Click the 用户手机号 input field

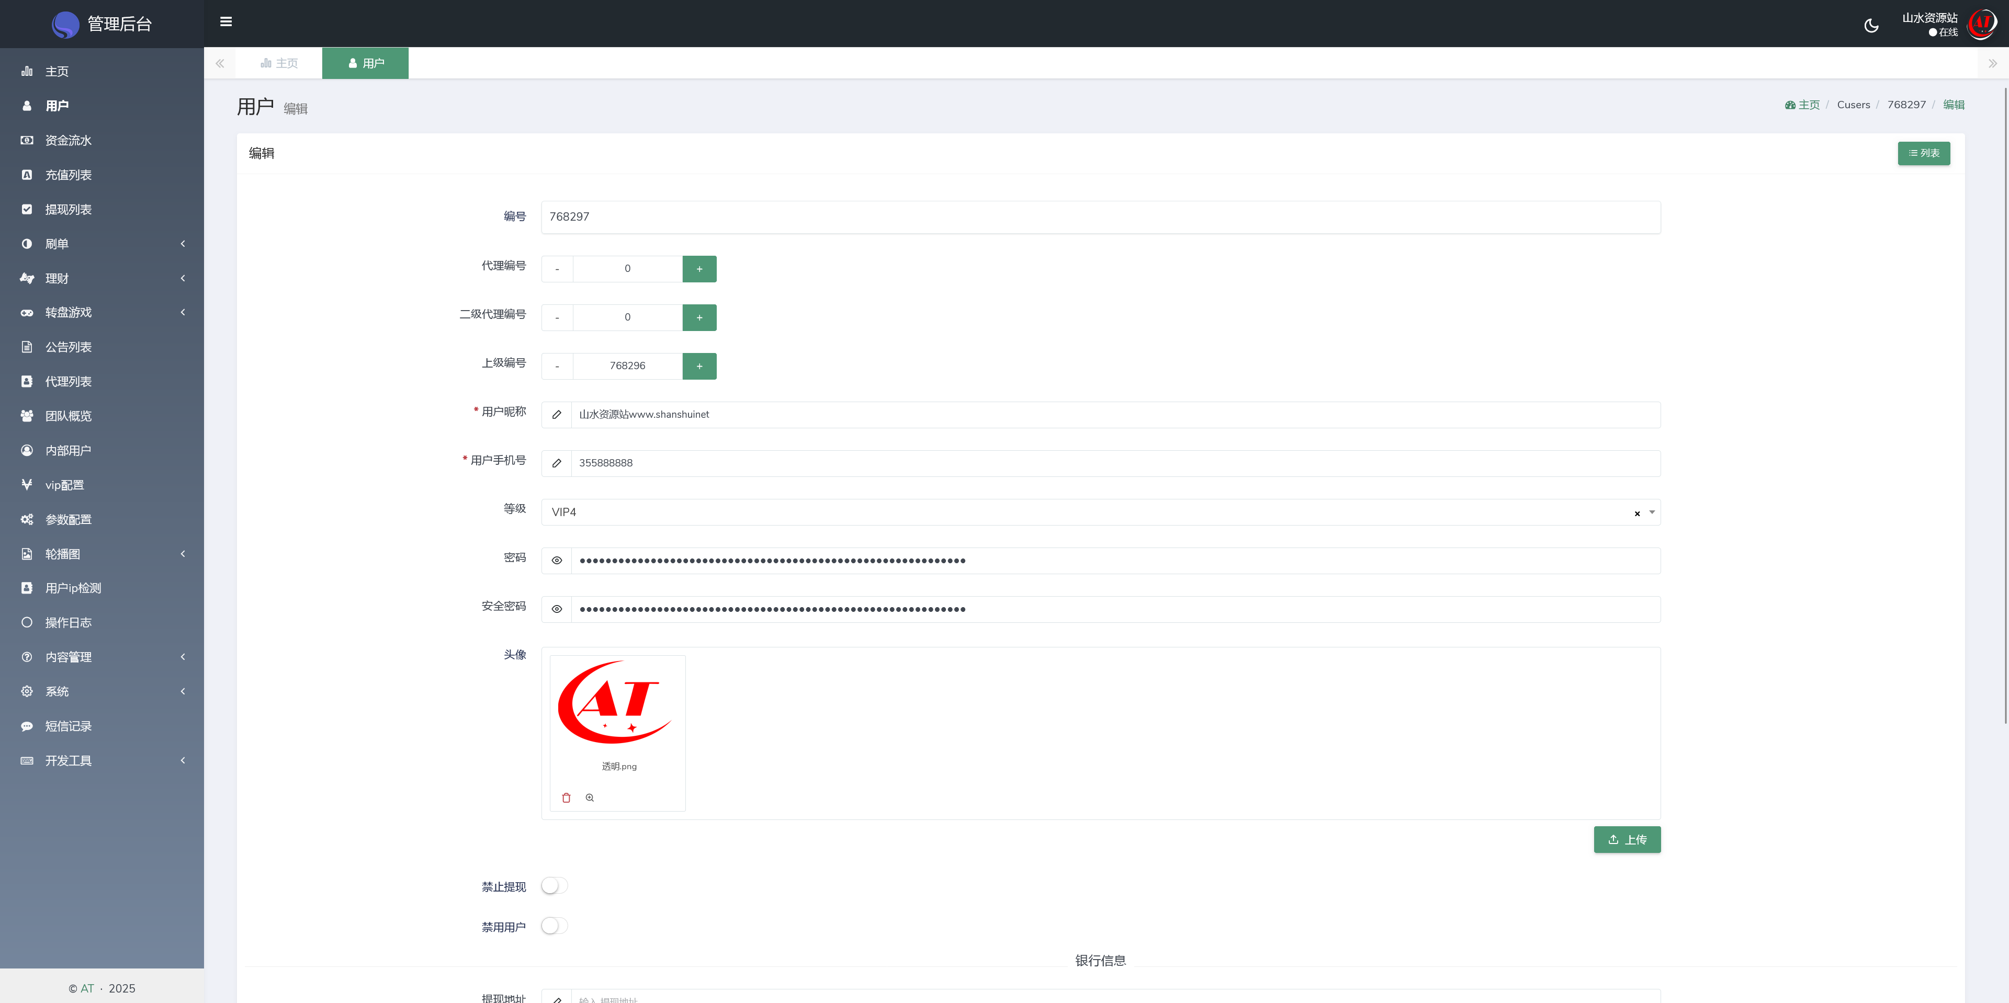(x=1115, y=463)
